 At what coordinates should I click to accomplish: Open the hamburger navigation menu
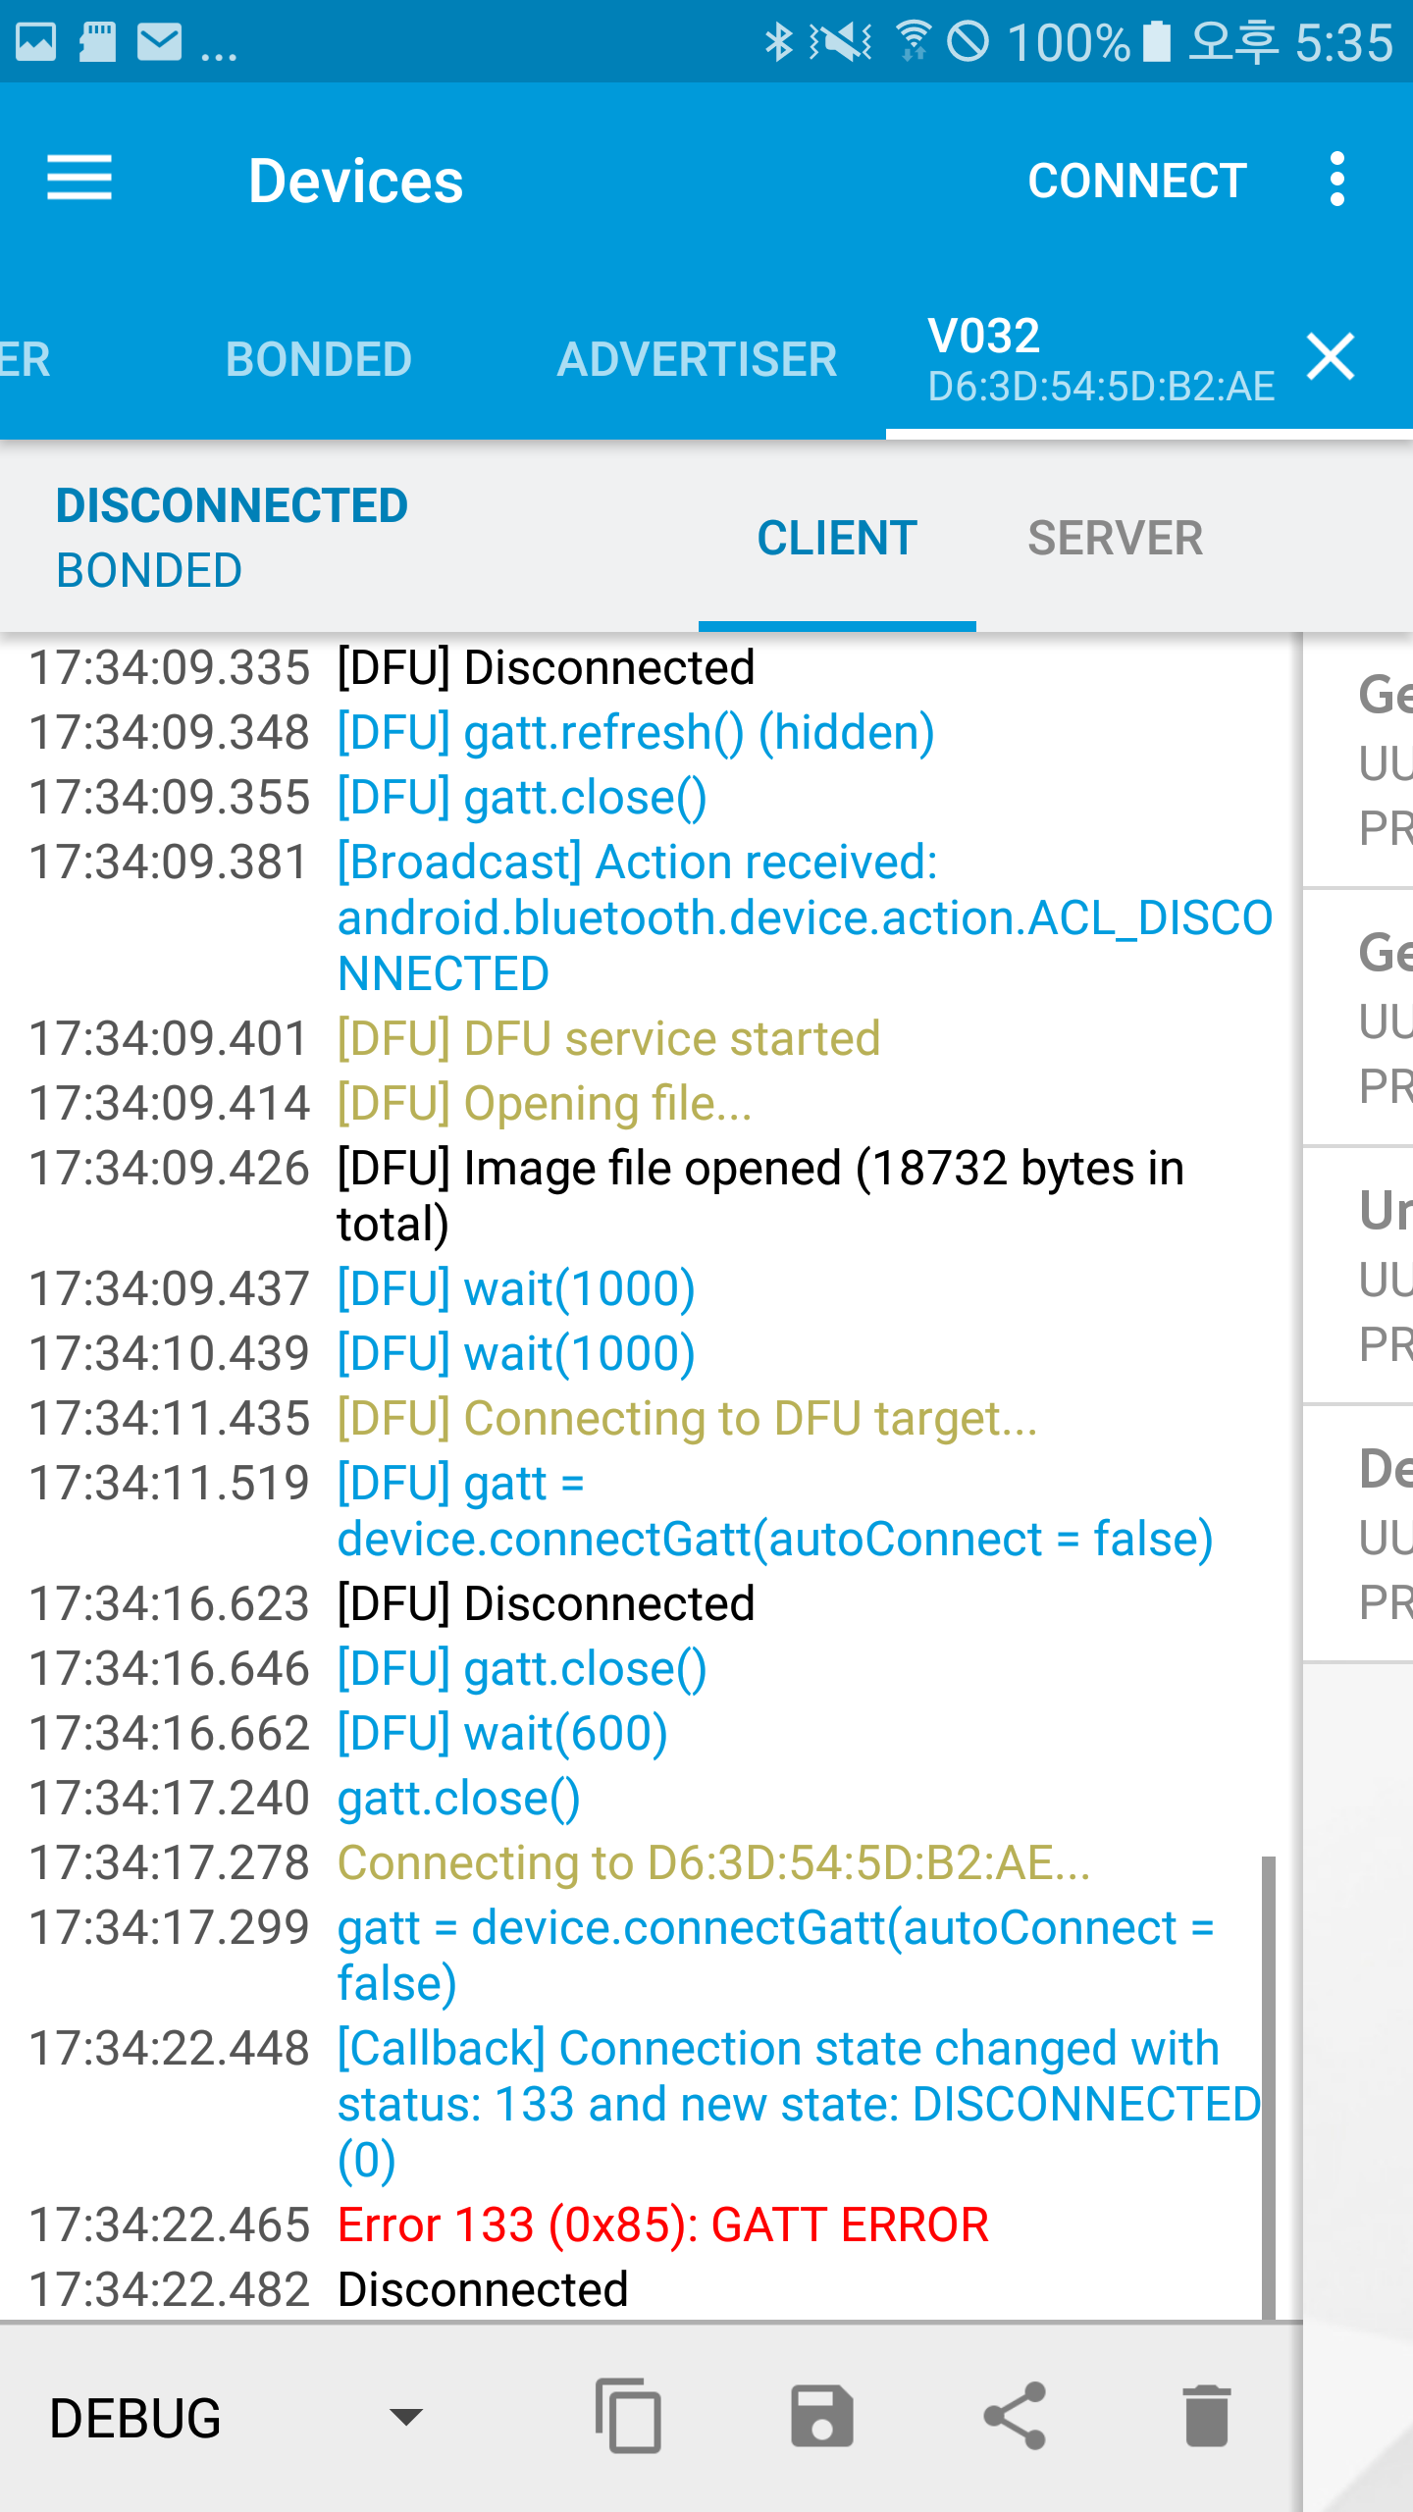(x=79, y=180)
